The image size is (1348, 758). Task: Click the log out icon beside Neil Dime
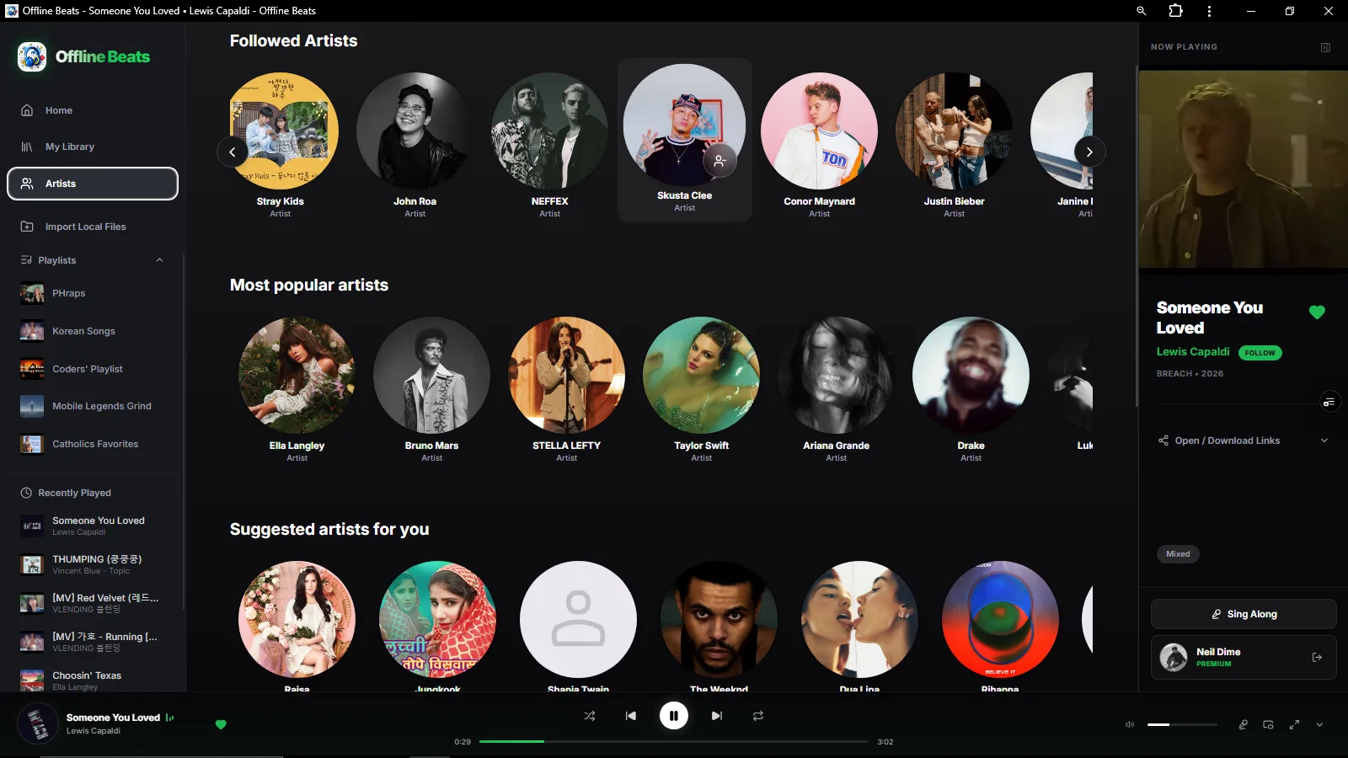coord(1317,657)
